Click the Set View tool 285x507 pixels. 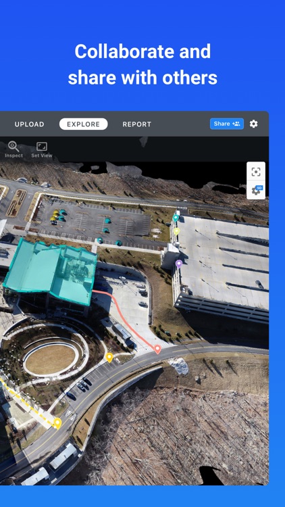42,149
